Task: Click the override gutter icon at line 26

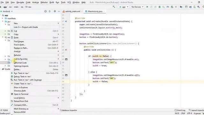Action: click(x=66, y=50)
